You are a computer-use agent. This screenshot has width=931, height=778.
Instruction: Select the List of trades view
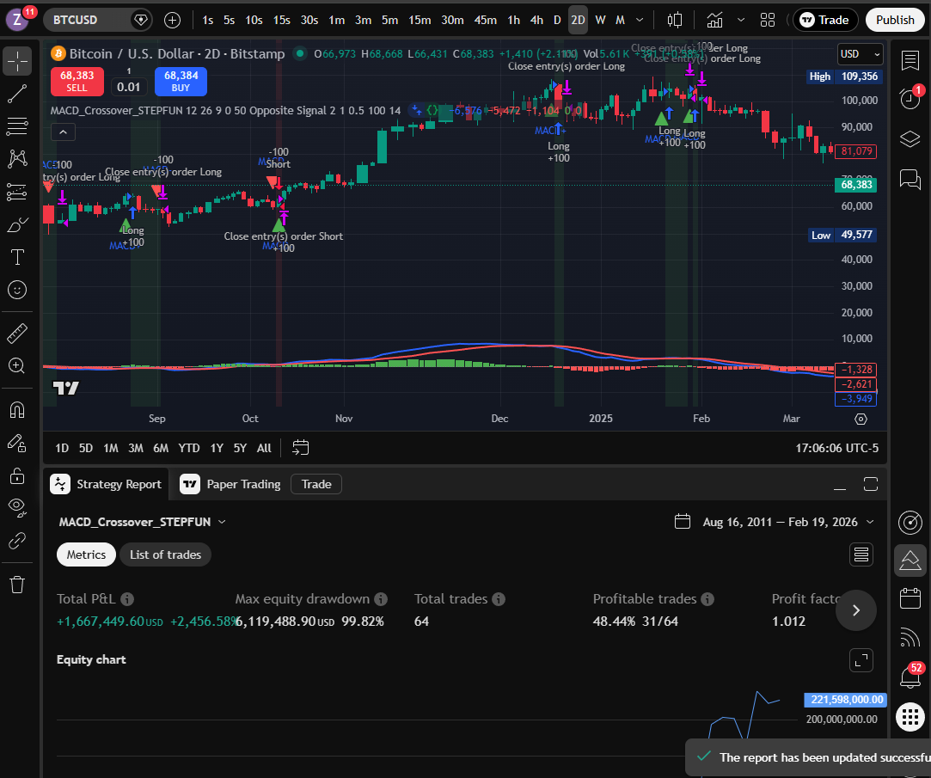click(165, 554)
